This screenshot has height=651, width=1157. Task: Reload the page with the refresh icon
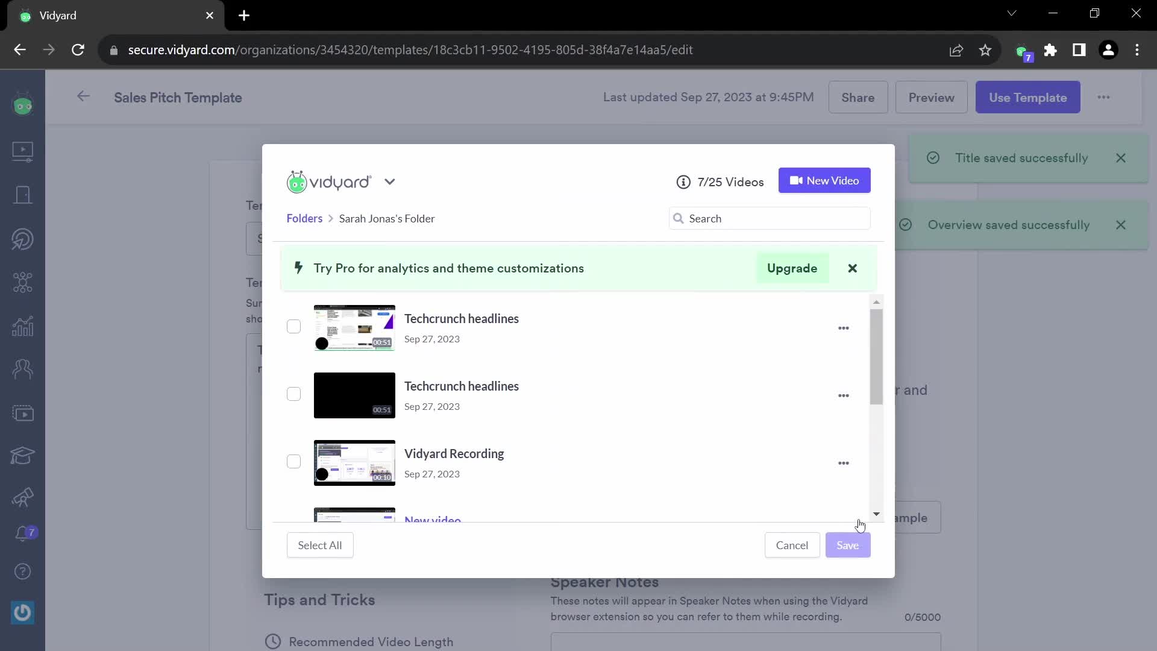tap(78, 50)
